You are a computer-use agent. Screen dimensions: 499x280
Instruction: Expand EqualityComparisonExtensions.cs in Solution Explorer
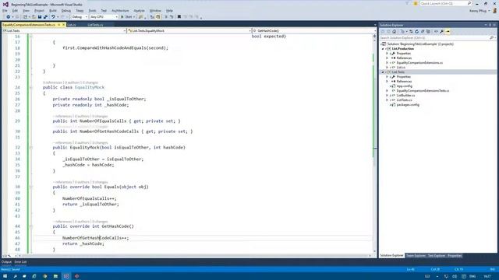coord(387,63)
